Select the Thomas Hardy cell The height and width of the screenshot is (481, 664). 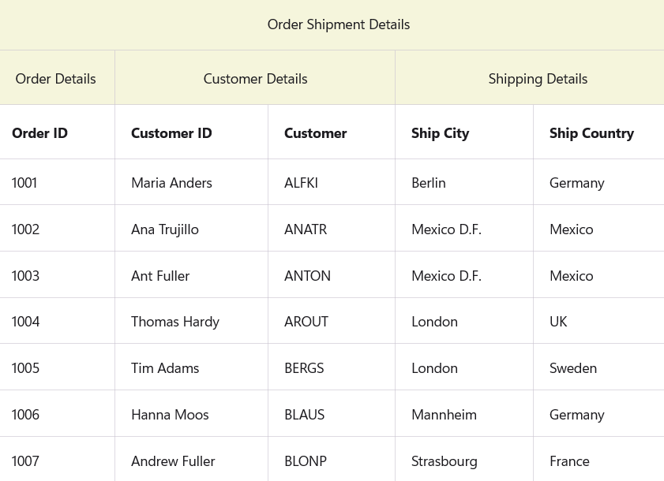[x=175, y=322]
